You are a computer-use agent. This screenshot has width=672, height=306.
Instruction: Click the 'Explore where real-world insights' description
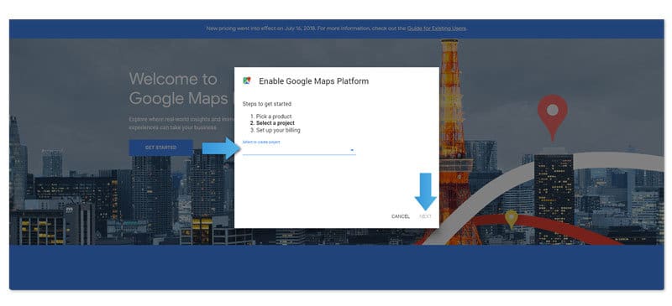[x=181, y=123]
